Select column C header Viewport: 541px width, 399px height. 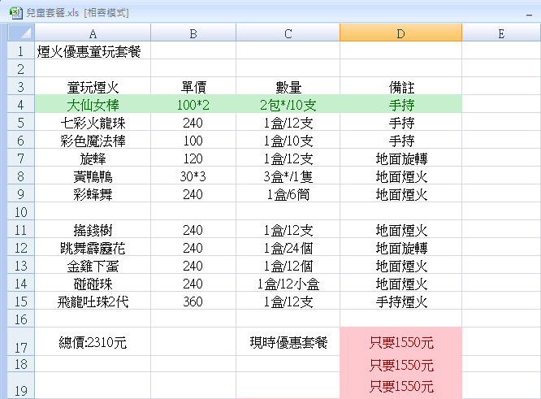(x=288, y=33)
